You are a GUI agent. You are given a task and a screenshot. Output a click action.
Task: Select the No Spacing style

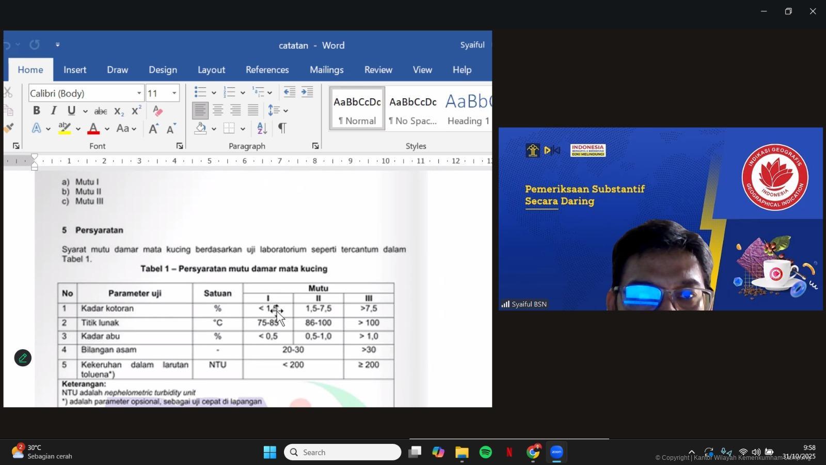pos(412,109)
